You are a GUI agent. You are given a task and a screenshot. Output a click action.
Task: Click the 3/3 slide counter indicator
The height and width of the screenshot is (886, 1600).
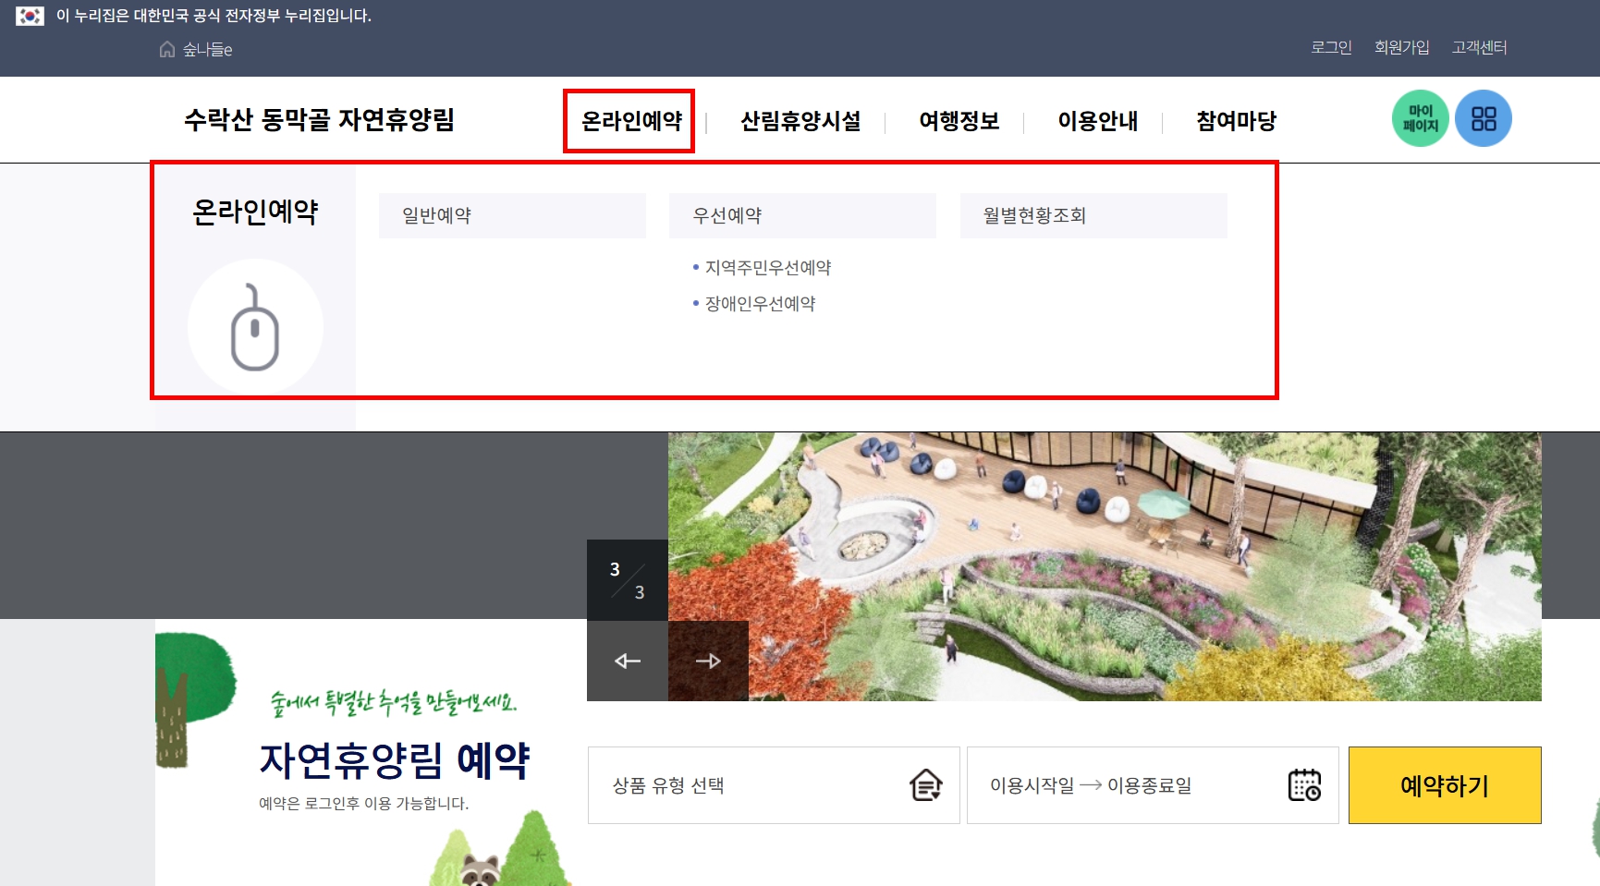(626, 578)
